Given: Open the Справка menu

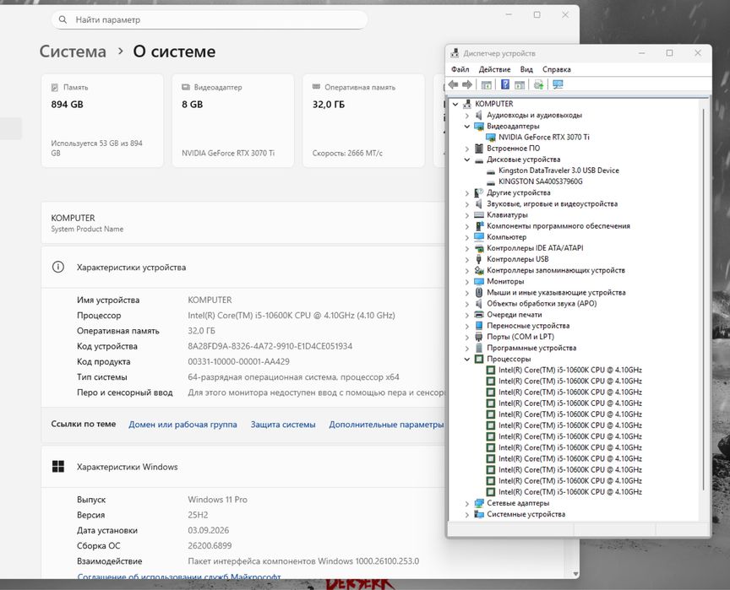Looking at the screenshot, I should (556, 69).
